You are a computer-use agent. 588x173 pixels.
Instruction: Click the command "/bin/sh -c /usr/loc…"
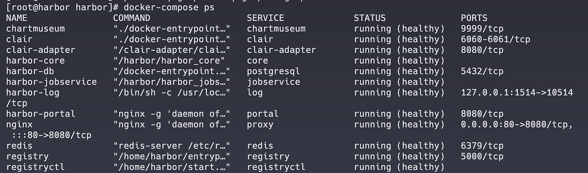click(x=172, y=92)
